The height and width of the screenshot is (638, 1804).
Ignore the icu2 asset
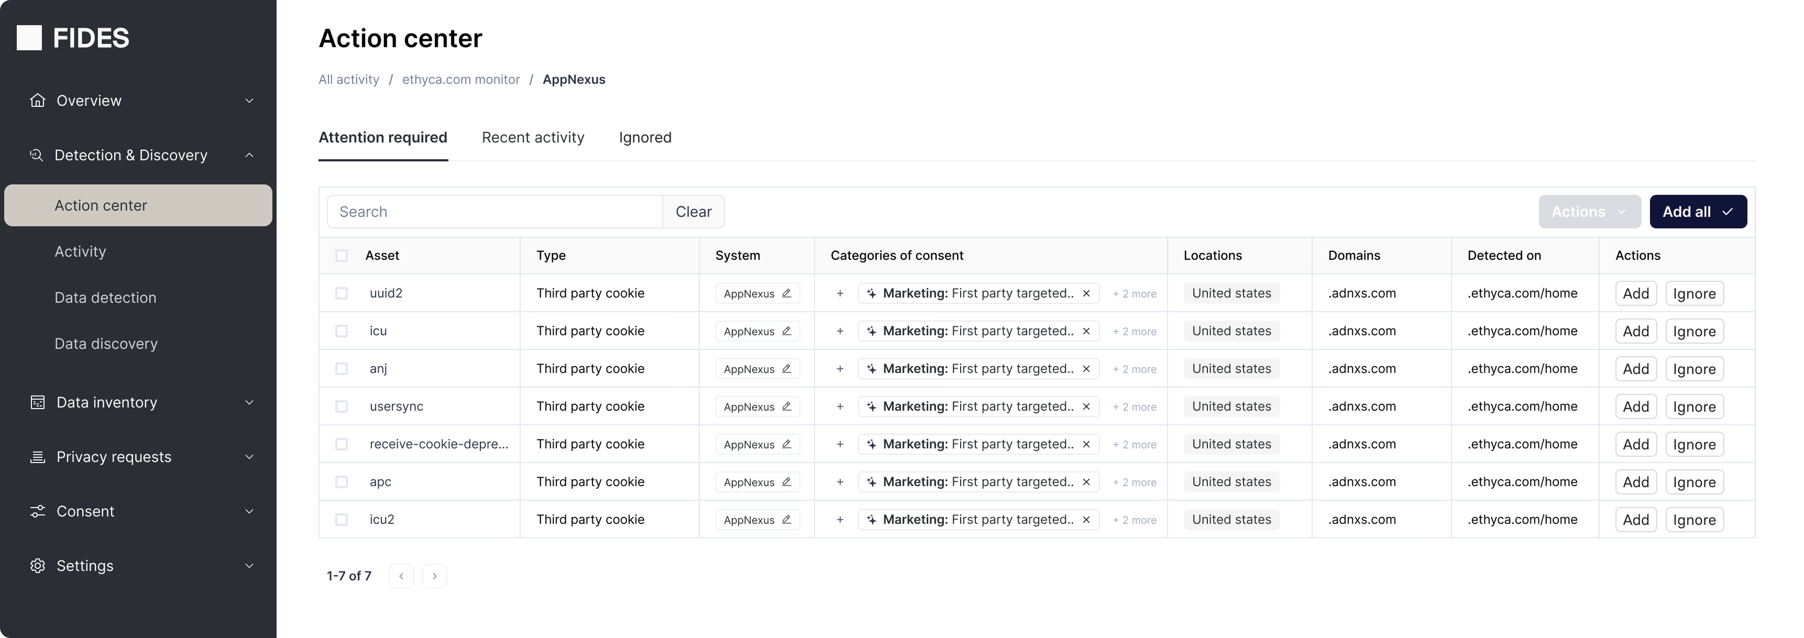click(1694, 520)
